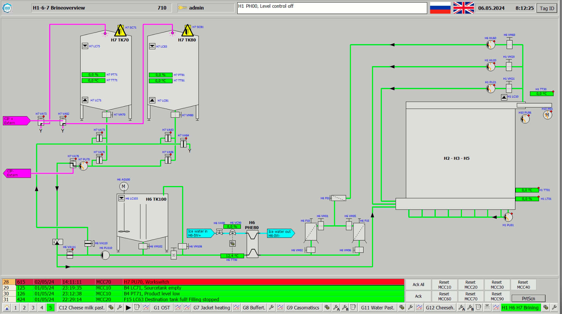Toggle valve H7 VA73

coord(99,137)
